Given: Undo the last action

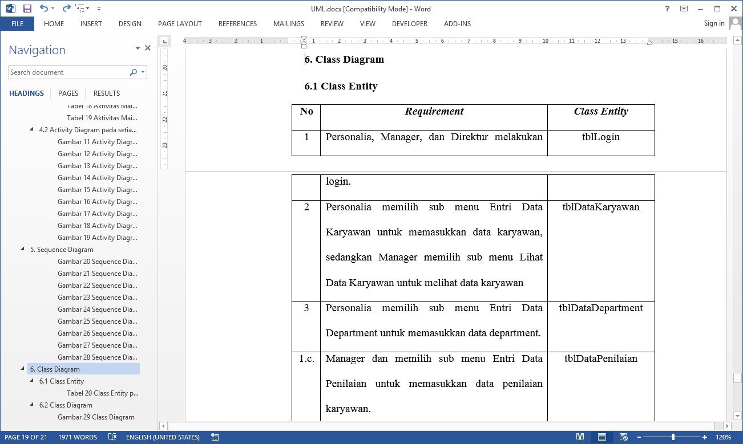Looking at the screenshot, I should coord(44,9).
